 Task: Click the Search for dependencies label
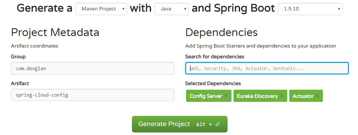pyautogui.click(x=215, y=57)
